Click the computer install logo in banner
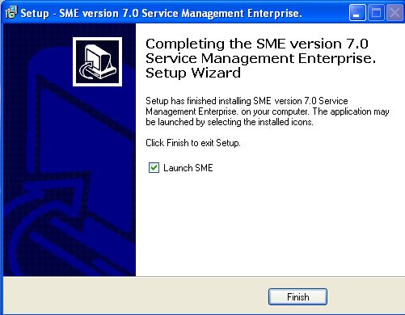405x315 pixels. point(97,62)
